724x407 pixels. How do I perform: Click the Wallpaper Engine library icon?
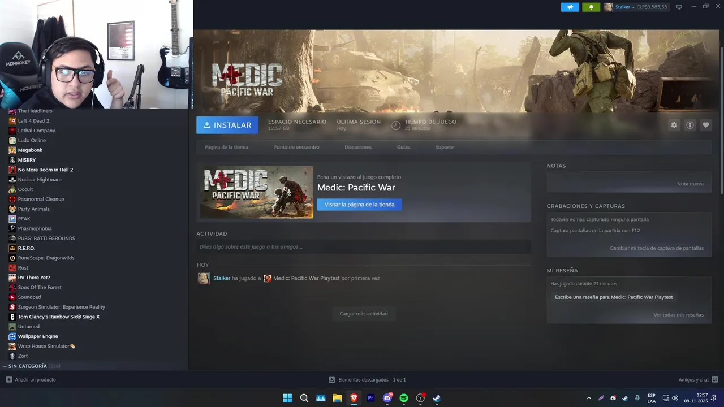(x=12, y=336)
